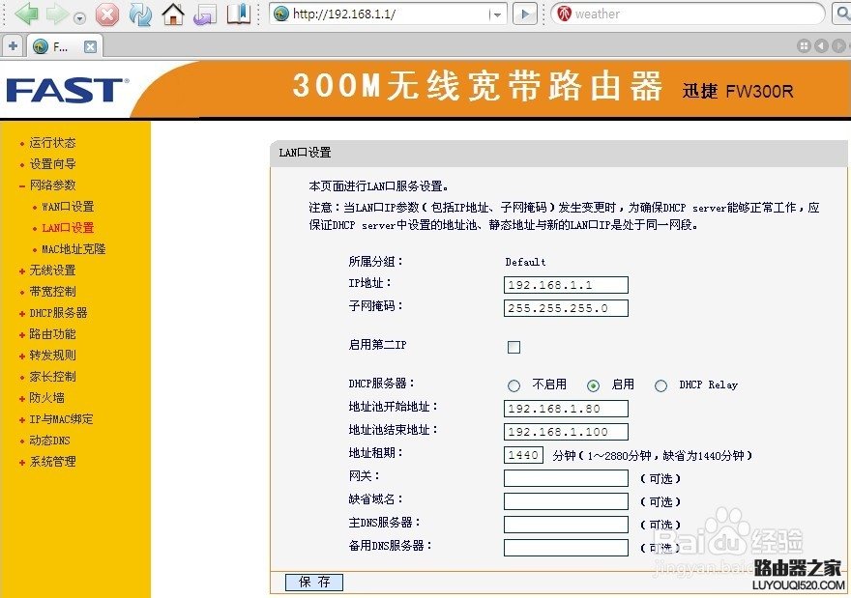
Task: Stop loading the page
Action: tap(106, 14)
